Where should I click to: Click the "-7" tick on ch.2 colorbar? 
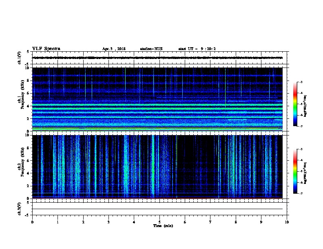(301, 194)
